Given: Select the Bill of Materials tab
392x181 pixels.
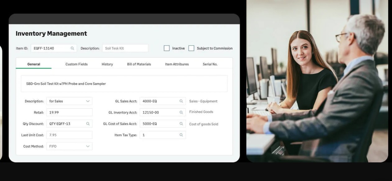Looking at the screenshot, I should 139,64.
